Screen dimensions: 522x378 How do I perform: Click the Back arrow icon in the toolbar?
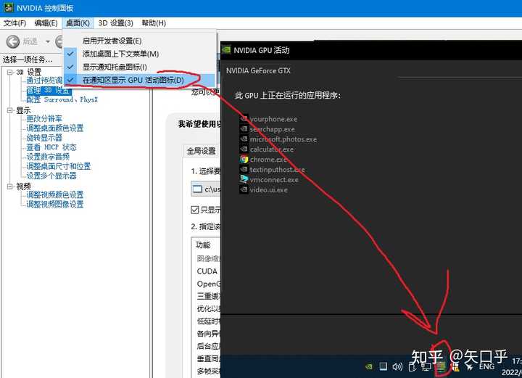(x=13, y=41)
